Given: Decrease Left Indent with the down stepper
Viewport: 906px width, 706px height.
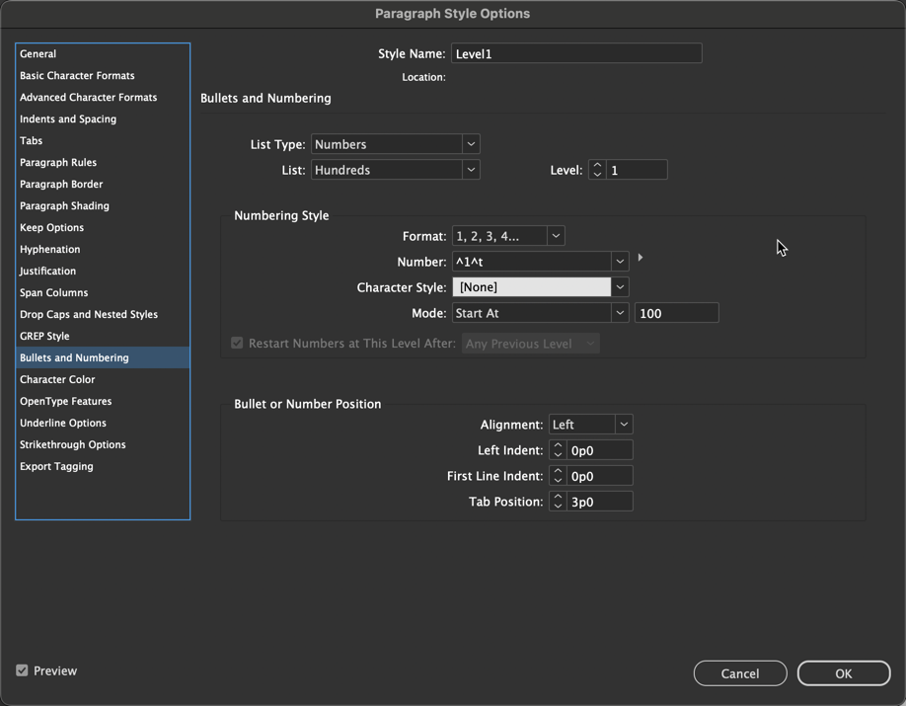Looking at the screenshot, I should (x=558, y=453).
